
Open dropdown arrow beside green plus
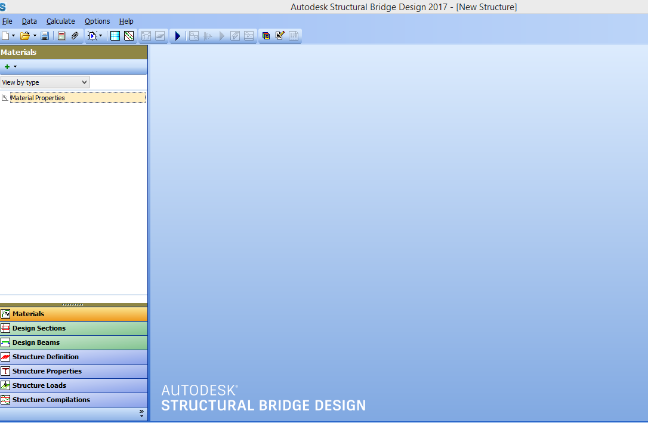pyautogui.click(x=16, y=67)
